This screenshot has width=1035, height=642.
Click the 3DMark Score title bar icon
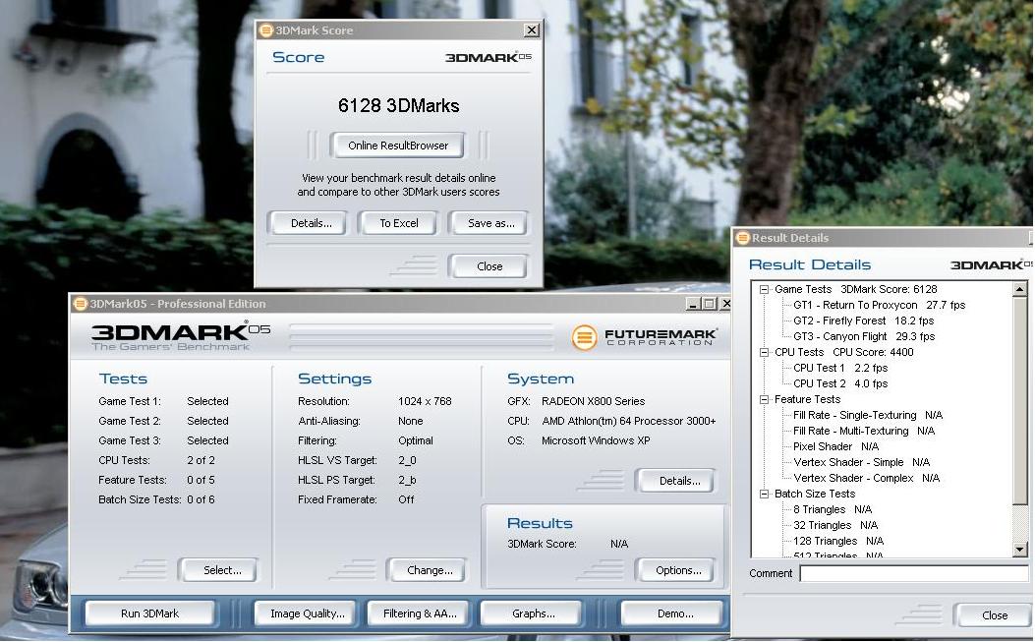point(266,30)
